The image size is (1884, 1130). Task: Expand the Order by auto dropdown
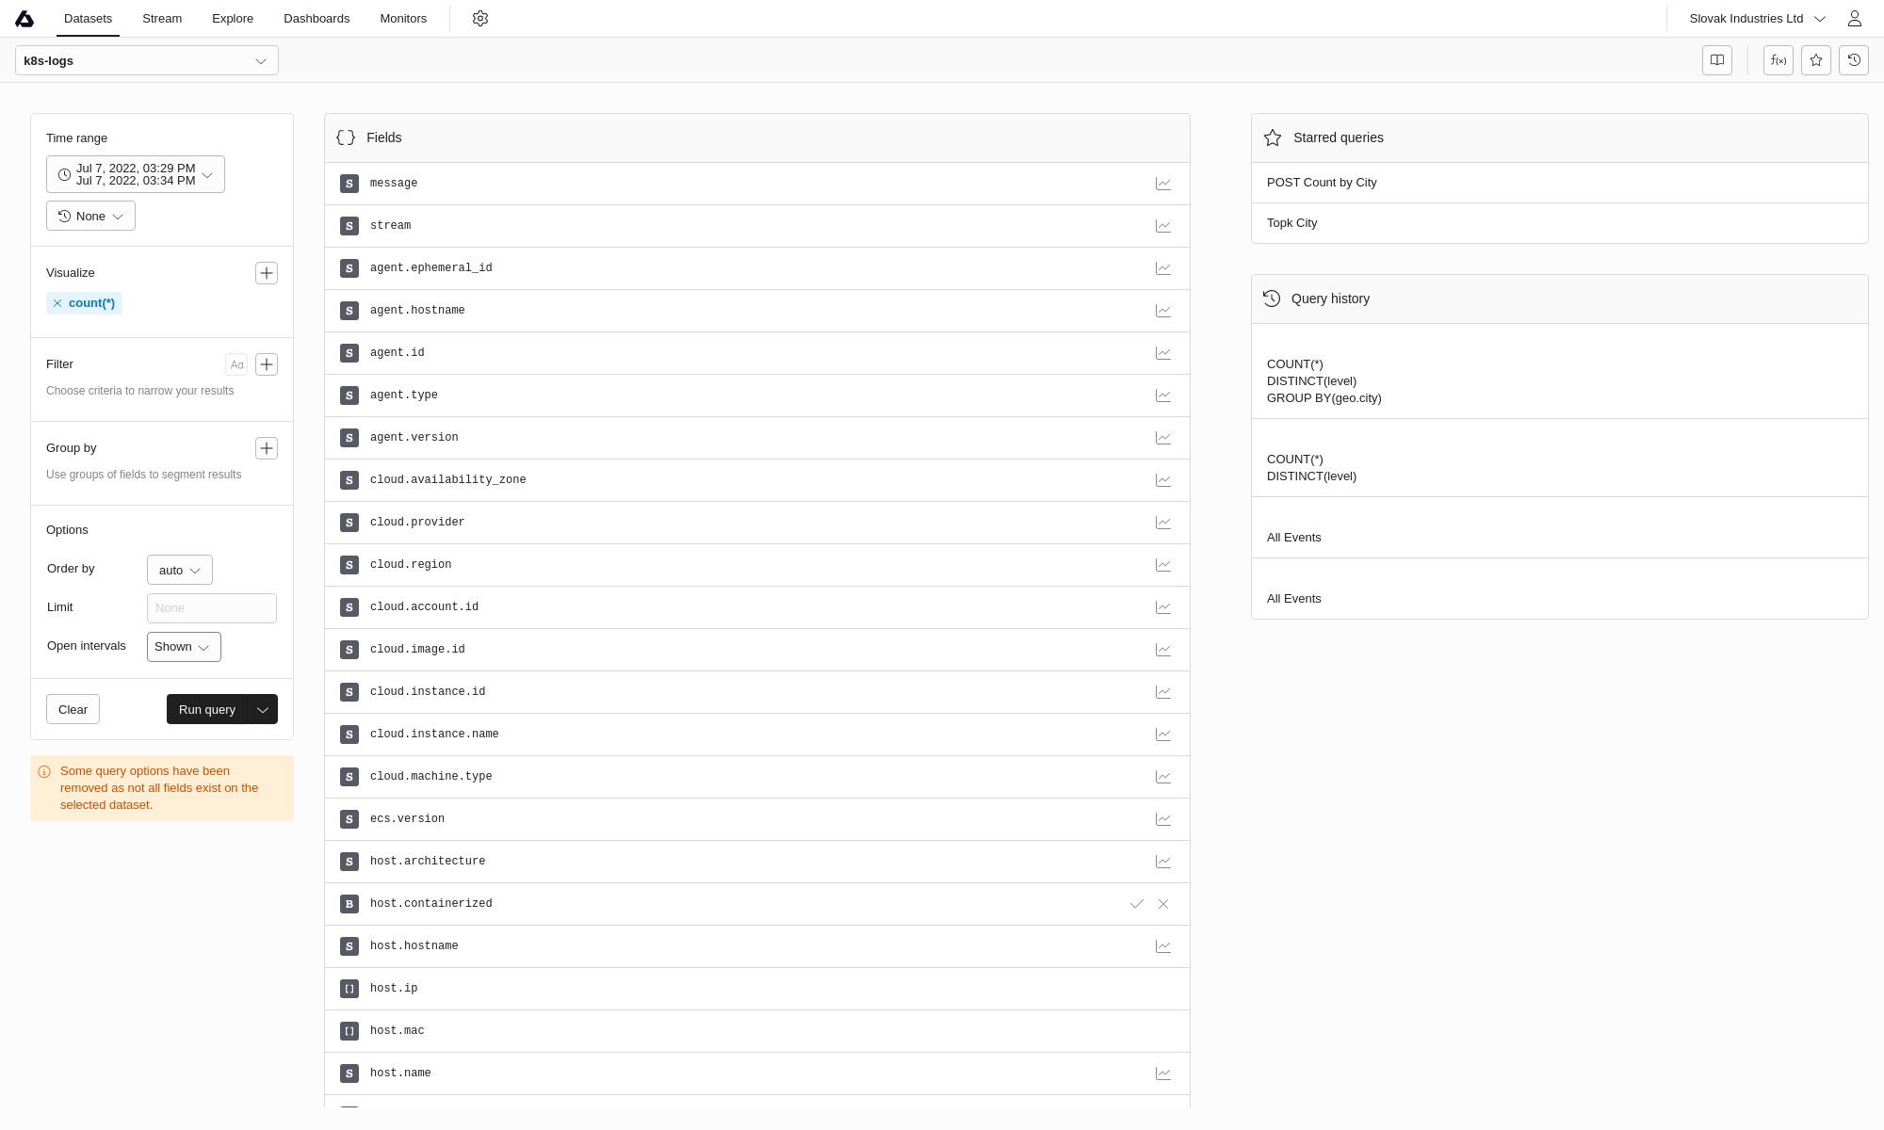180,570
